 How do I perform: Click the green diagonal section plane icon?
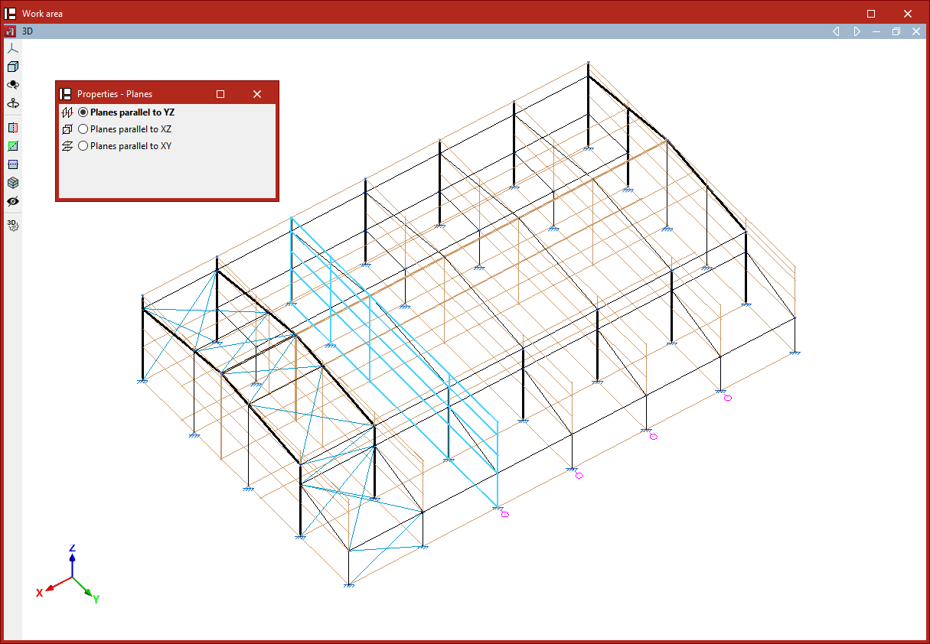pos(12,146)
